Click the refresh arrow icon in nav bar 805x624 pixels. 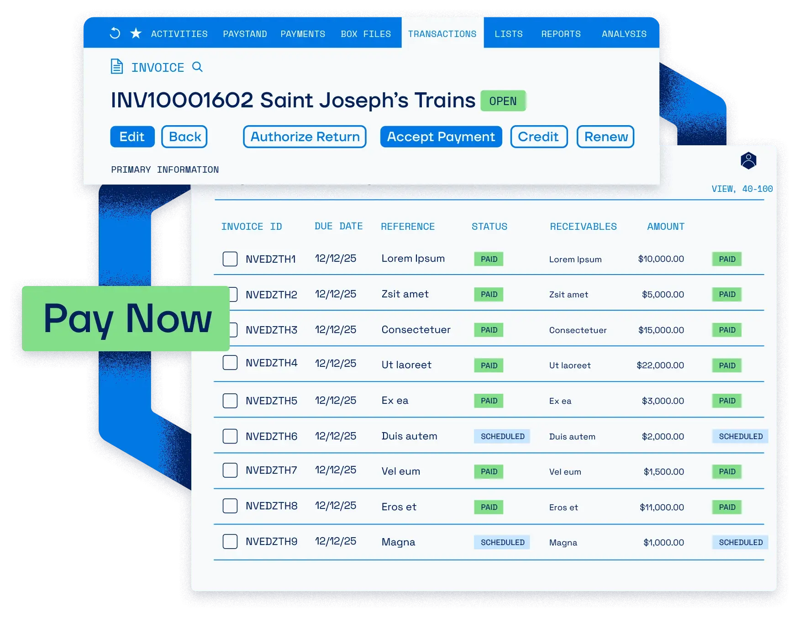pos(115,33)
